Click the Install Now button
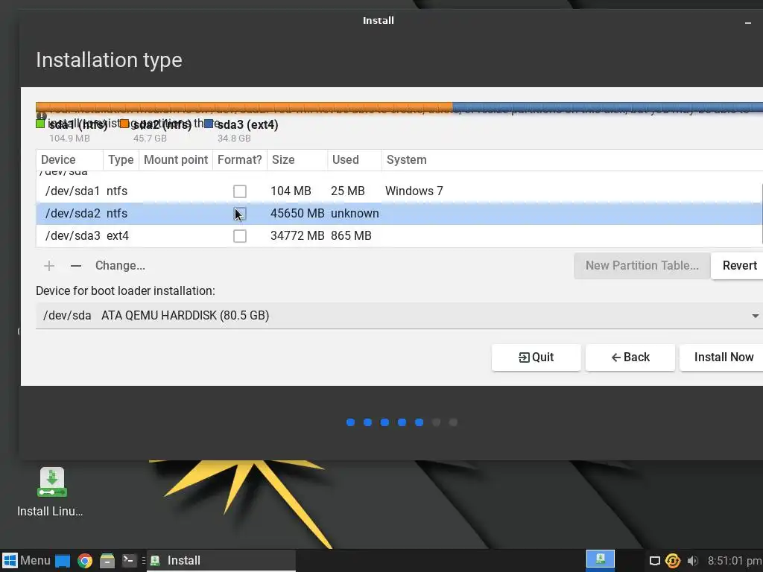The image size is (763, 572). pyautogui.click(x=723, y=357)
